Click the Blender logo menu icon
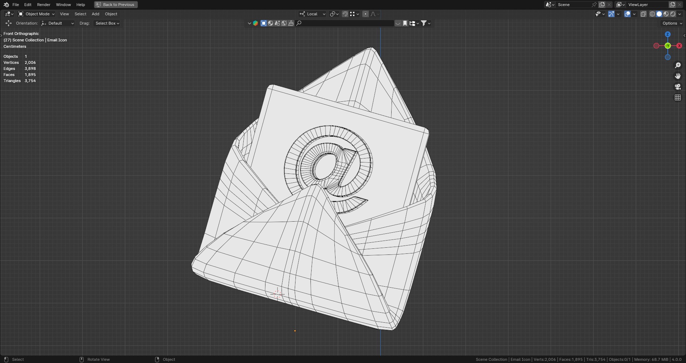This screenshot has width=686, height=363. pos(6,5)
